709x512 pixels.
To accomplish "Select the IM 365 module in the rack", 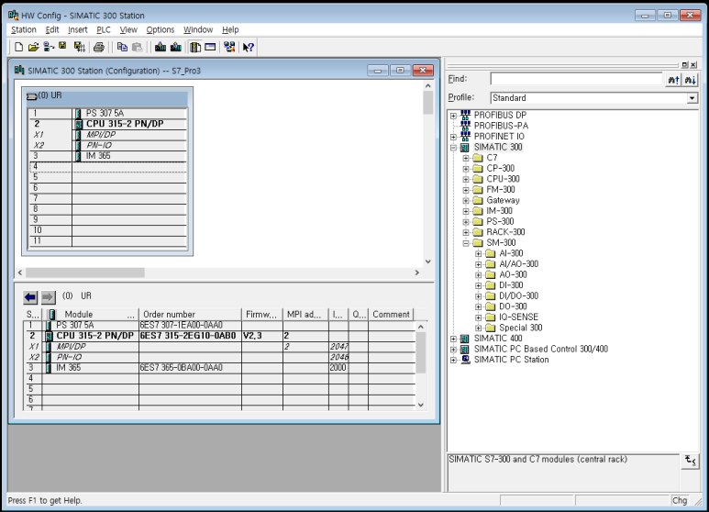I will pos(107,157).
